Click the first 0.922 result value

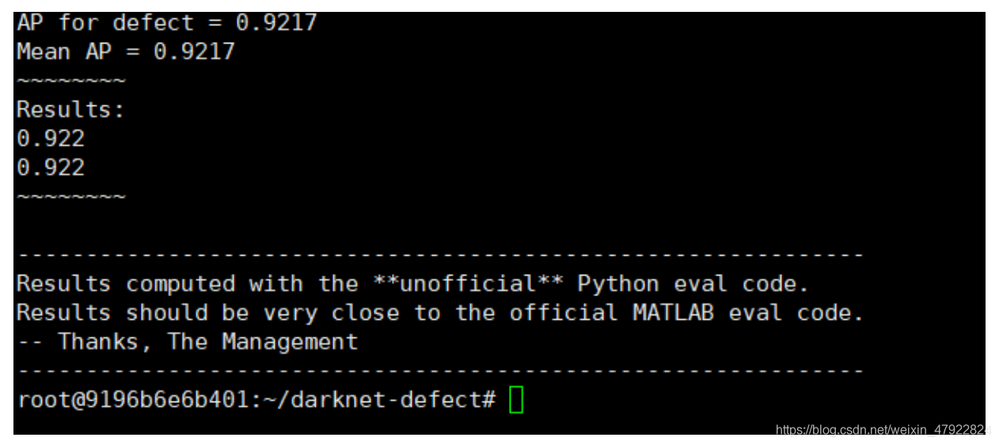point(51,139)
